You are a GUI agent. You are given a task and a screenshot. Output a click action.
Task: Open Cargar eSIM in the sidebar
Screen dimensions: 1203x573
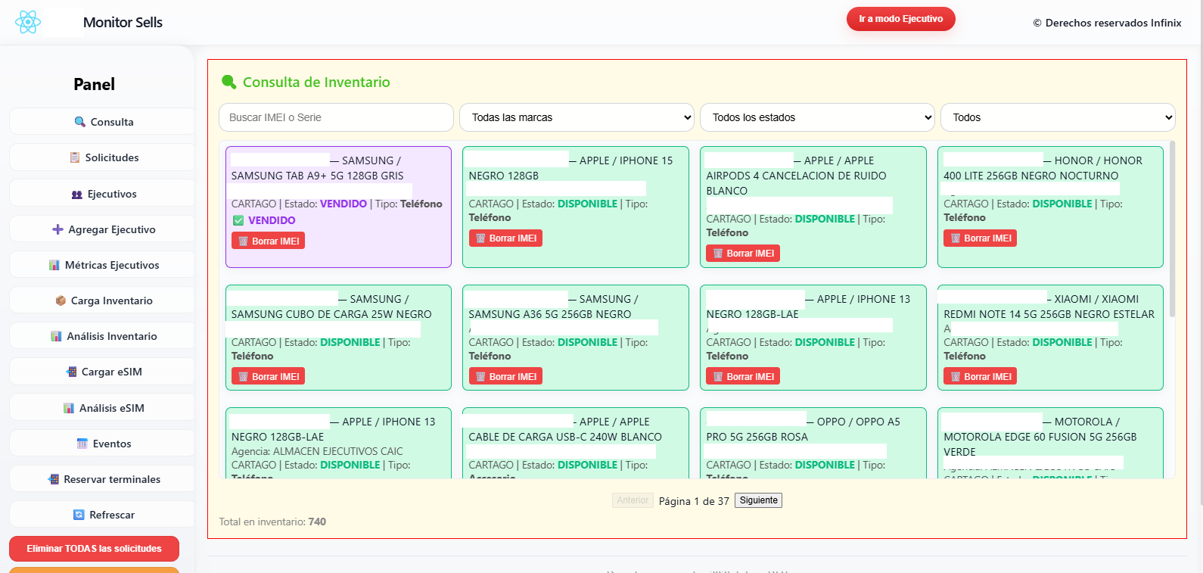102,372
